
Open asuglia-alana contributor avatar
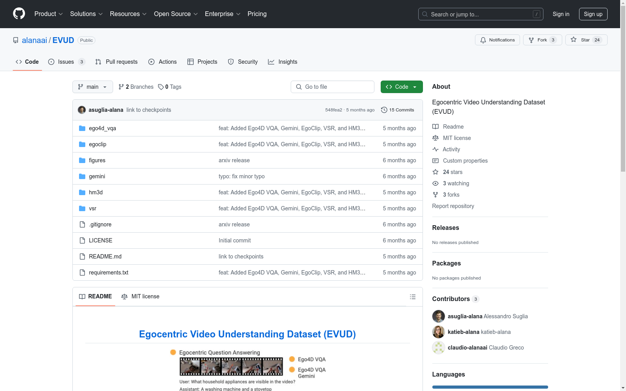[439, 316]
